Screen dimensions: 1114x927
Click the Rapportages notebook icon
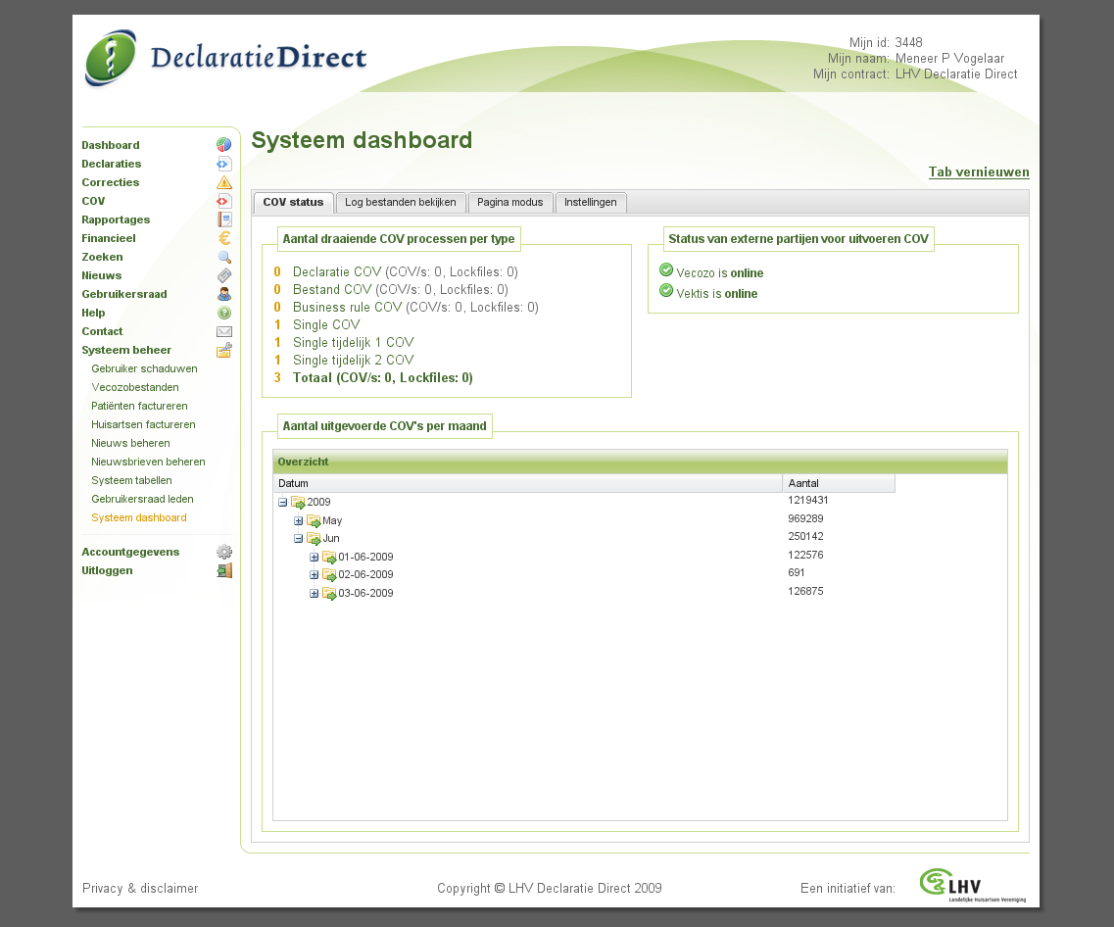tap(223, 220)
